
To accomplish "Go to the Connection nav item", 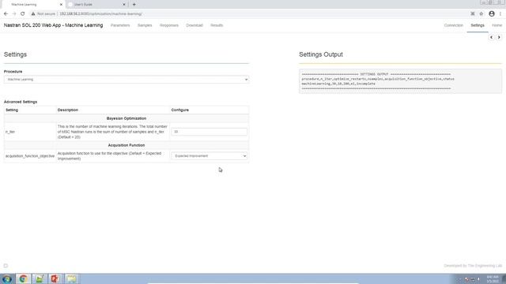I will (453, 25).
